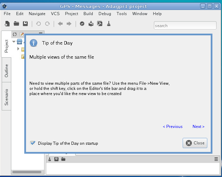Click the edit project pencil icon
Image resolution: width=222 pixels, height=177 pixels.
point(22,34)
